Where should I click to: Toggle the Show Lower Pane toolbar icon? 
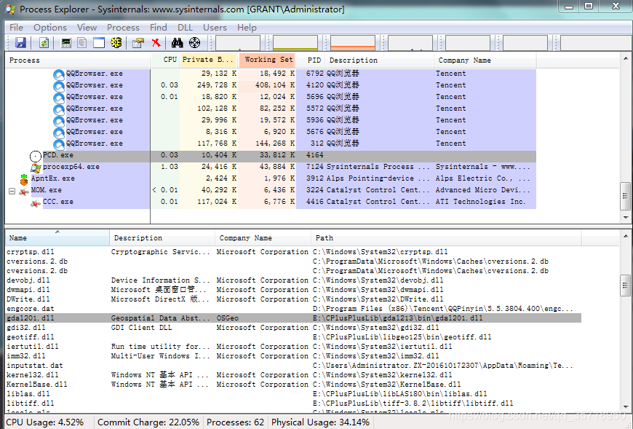tap(99, 42)
